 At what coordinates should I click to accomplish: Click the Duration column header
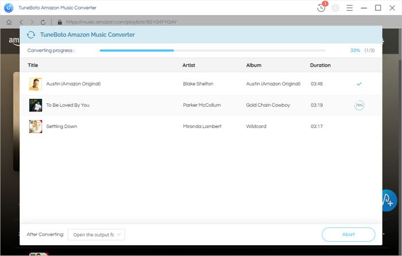320,65
